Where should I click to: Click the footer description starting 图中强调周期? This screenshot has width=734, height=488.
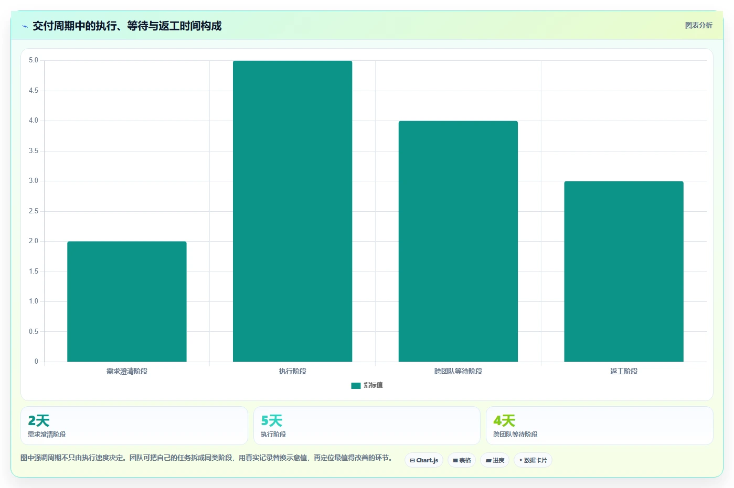click(206, 458)
